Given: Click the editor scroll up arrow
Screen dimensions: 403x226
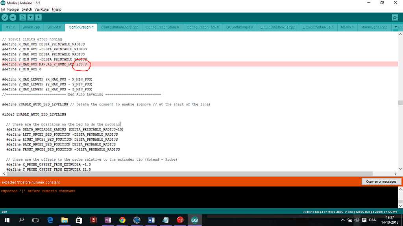Looking at the screenshot, I should [400, 34].
